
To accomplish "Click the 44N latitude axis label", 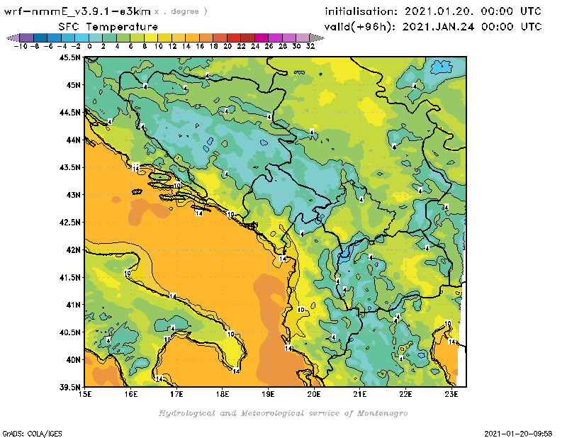I will point(74,140).
